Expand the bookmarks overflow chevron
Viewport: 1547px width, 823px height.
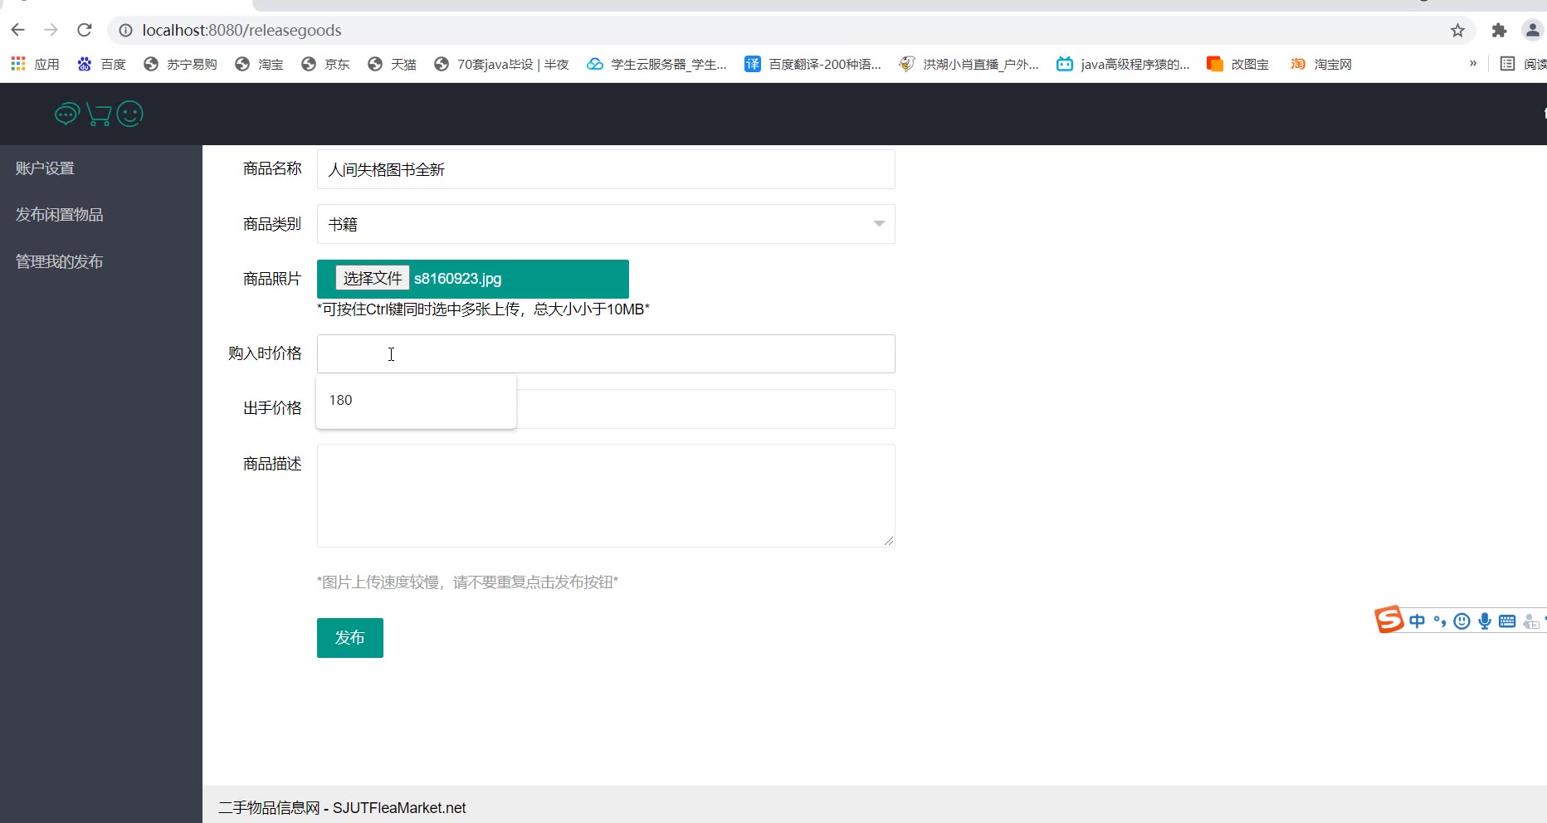1473,63
